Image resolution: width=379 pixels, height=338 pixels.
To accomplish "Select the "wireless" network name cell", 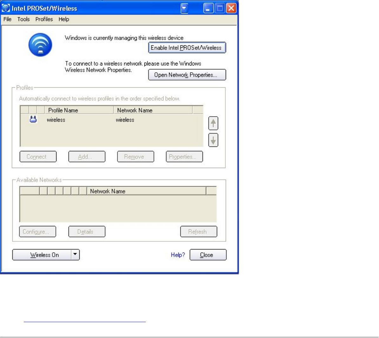I will (x=125, y=120).
